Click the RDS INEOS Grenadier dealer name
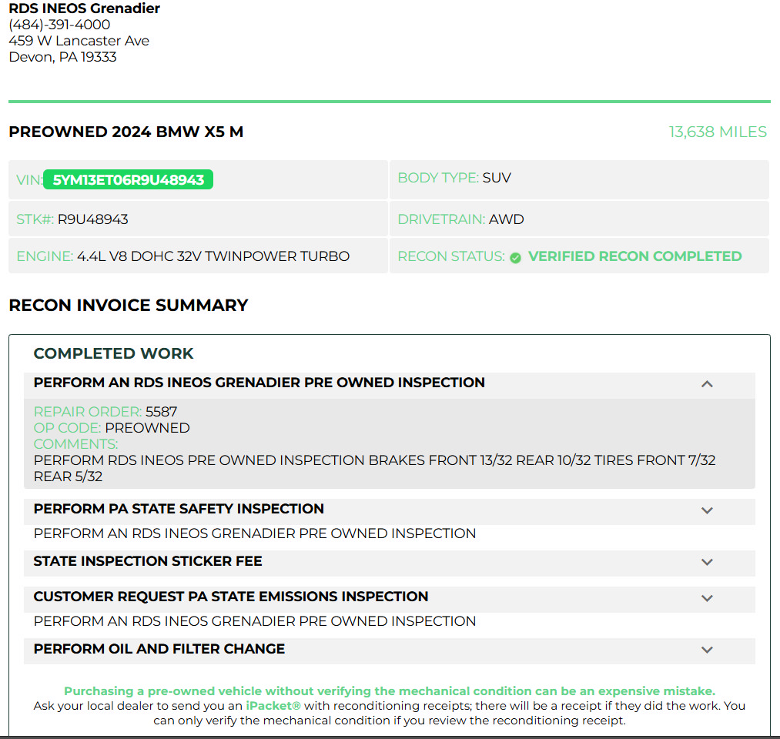 click(85, 8)
